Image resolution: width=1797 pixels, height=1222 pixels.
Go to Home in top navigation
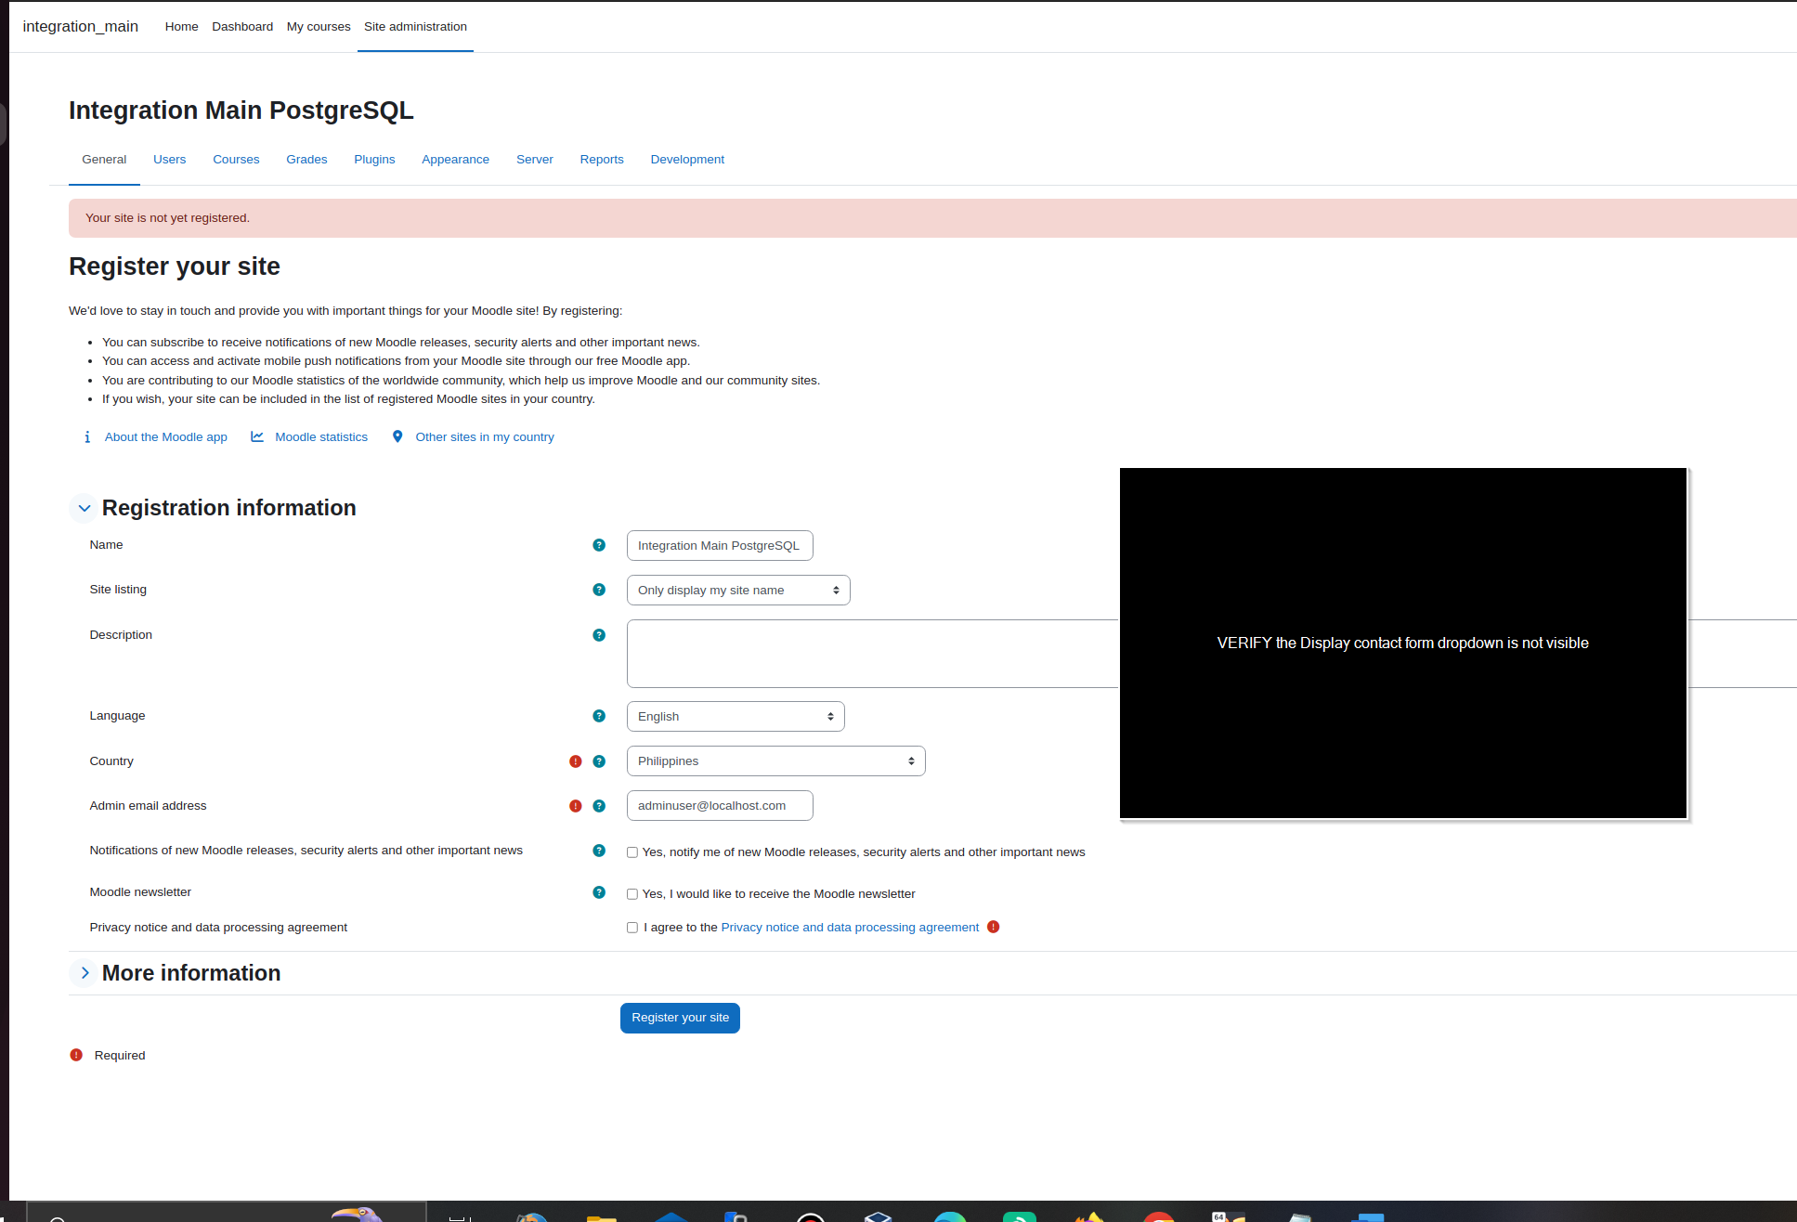click(x=182, y=27)
